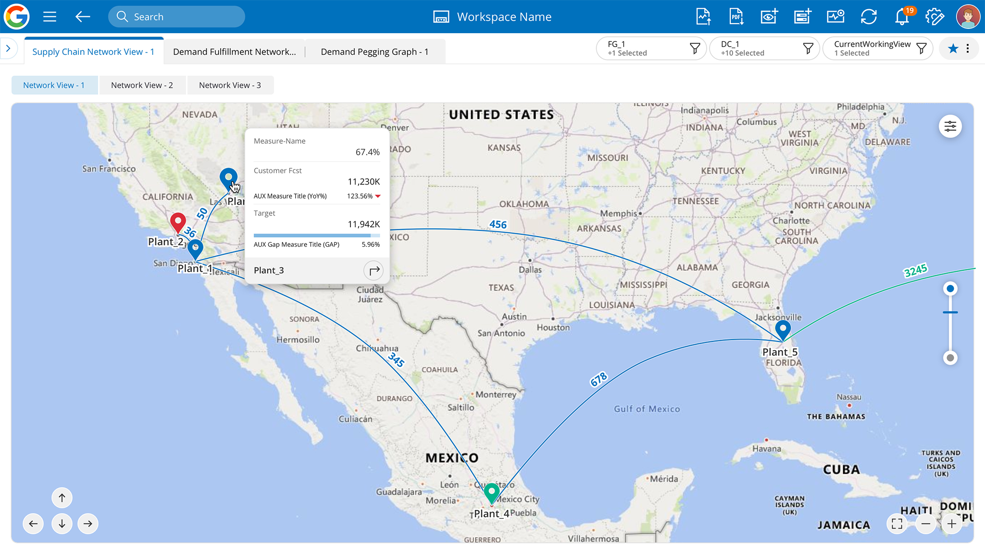
Task: Pan the map right
Action: tap(88, 524)
